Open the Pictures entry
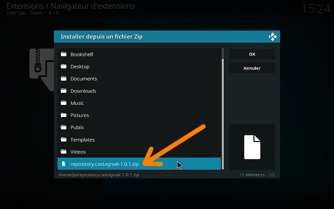Image resolution: width=334 pixels, height=209 pixels. pos(139,115)
